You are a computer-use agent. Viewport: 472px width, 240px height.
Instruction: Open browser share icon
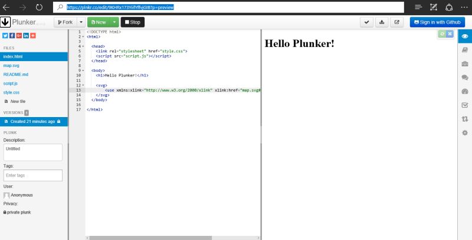point(449,7)
